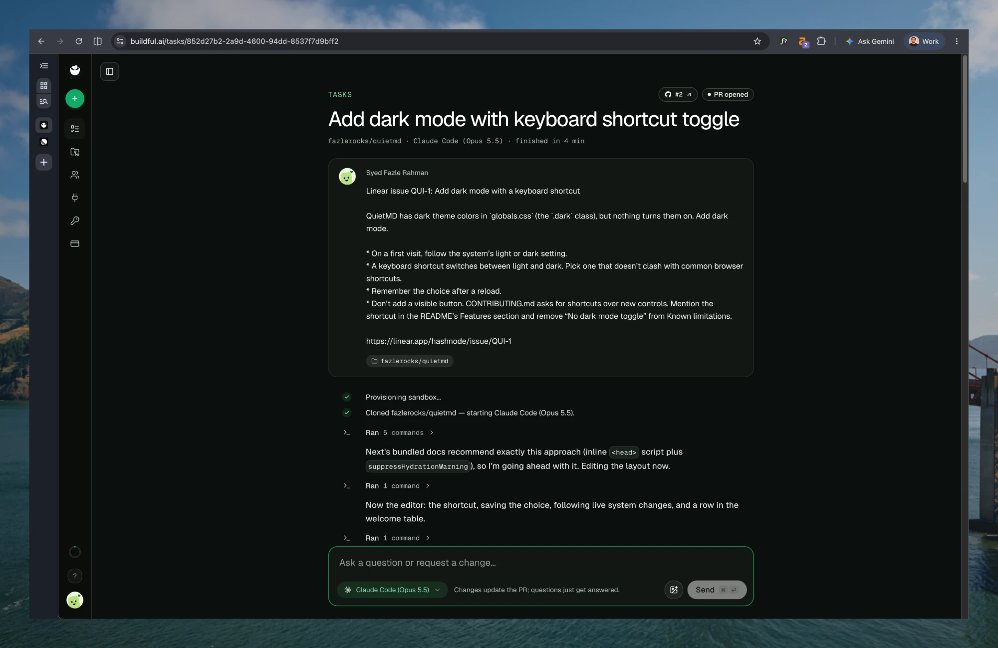Viewport: 998px width, 648px height.
Task: Switch to the Linear pinned tab
Action: (44, 142)
